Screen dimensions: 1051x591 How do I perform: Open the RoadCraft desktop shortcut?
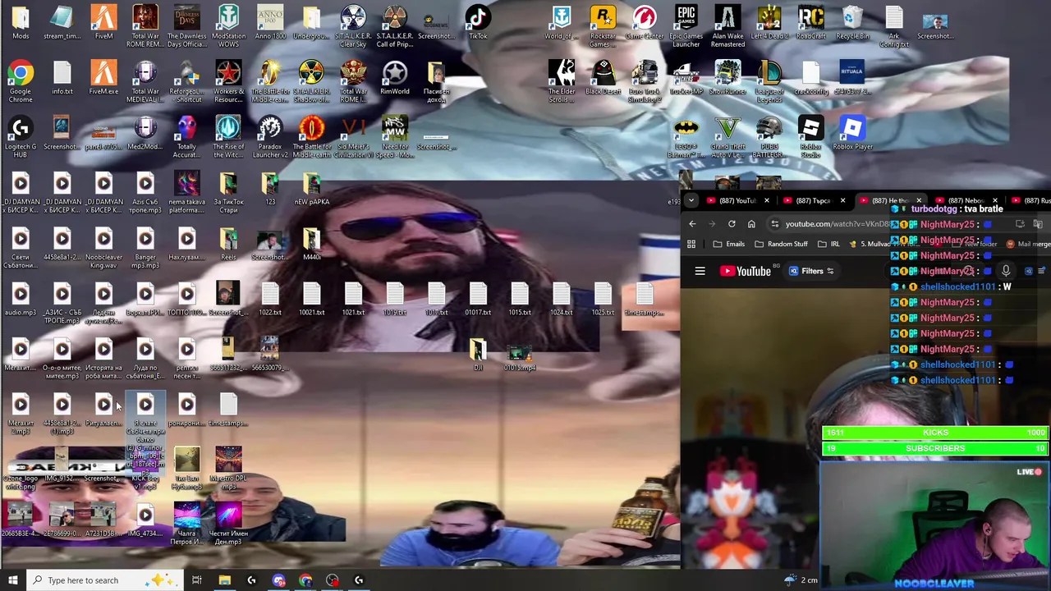click(810, 23)
